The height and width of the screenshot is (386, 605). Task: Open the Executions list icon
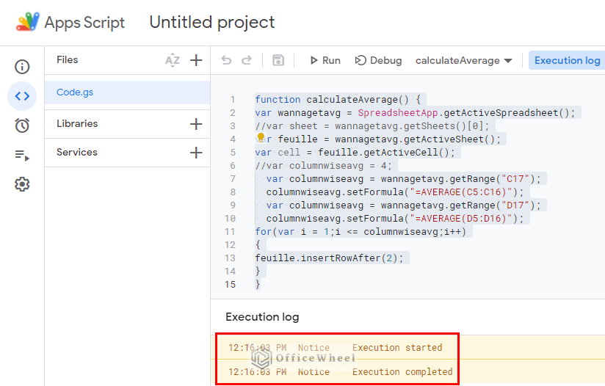pos(22,155)
